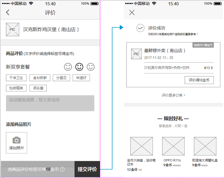Close the 评价成功 screen with X
The width and height of the screenshot is (224, 178).
[132, 13]
